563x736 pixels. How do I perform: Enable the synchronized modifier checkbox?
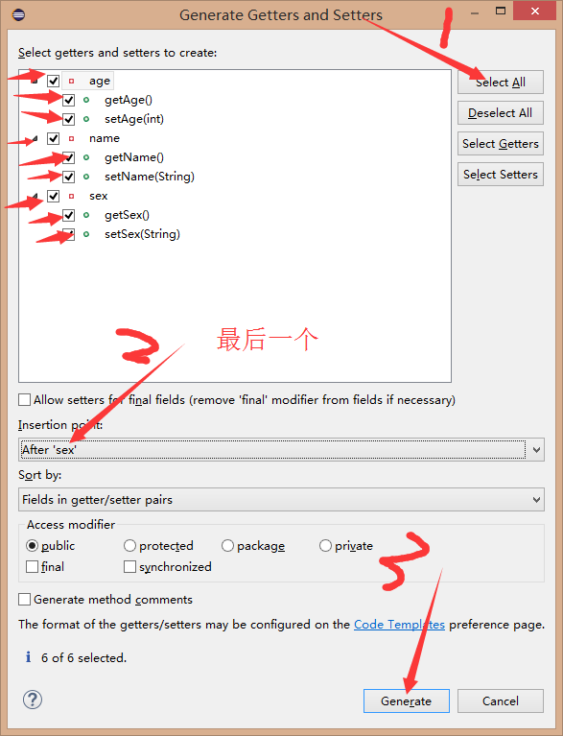[x=129, y=566]
